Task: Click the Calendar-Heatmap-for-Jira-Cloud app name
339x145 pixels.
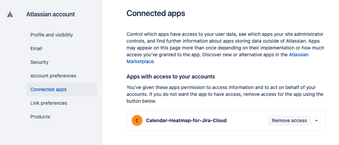Action: 186,120
